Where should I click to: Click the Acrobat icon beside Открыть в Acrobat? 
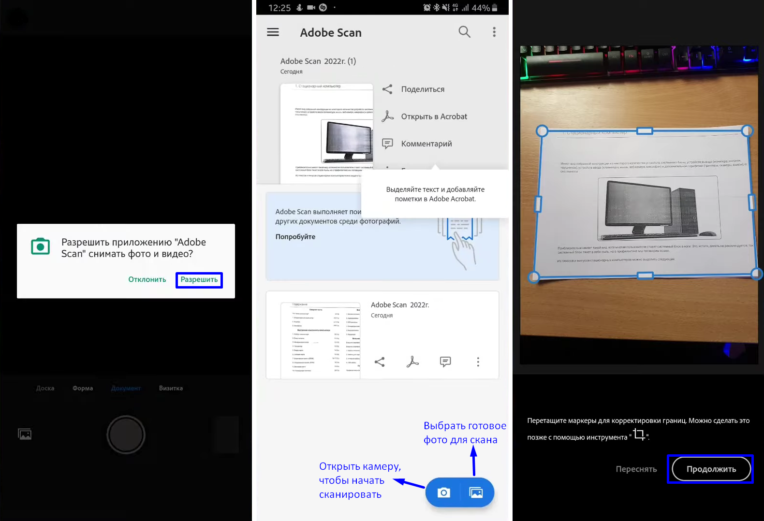pos(387,116)
